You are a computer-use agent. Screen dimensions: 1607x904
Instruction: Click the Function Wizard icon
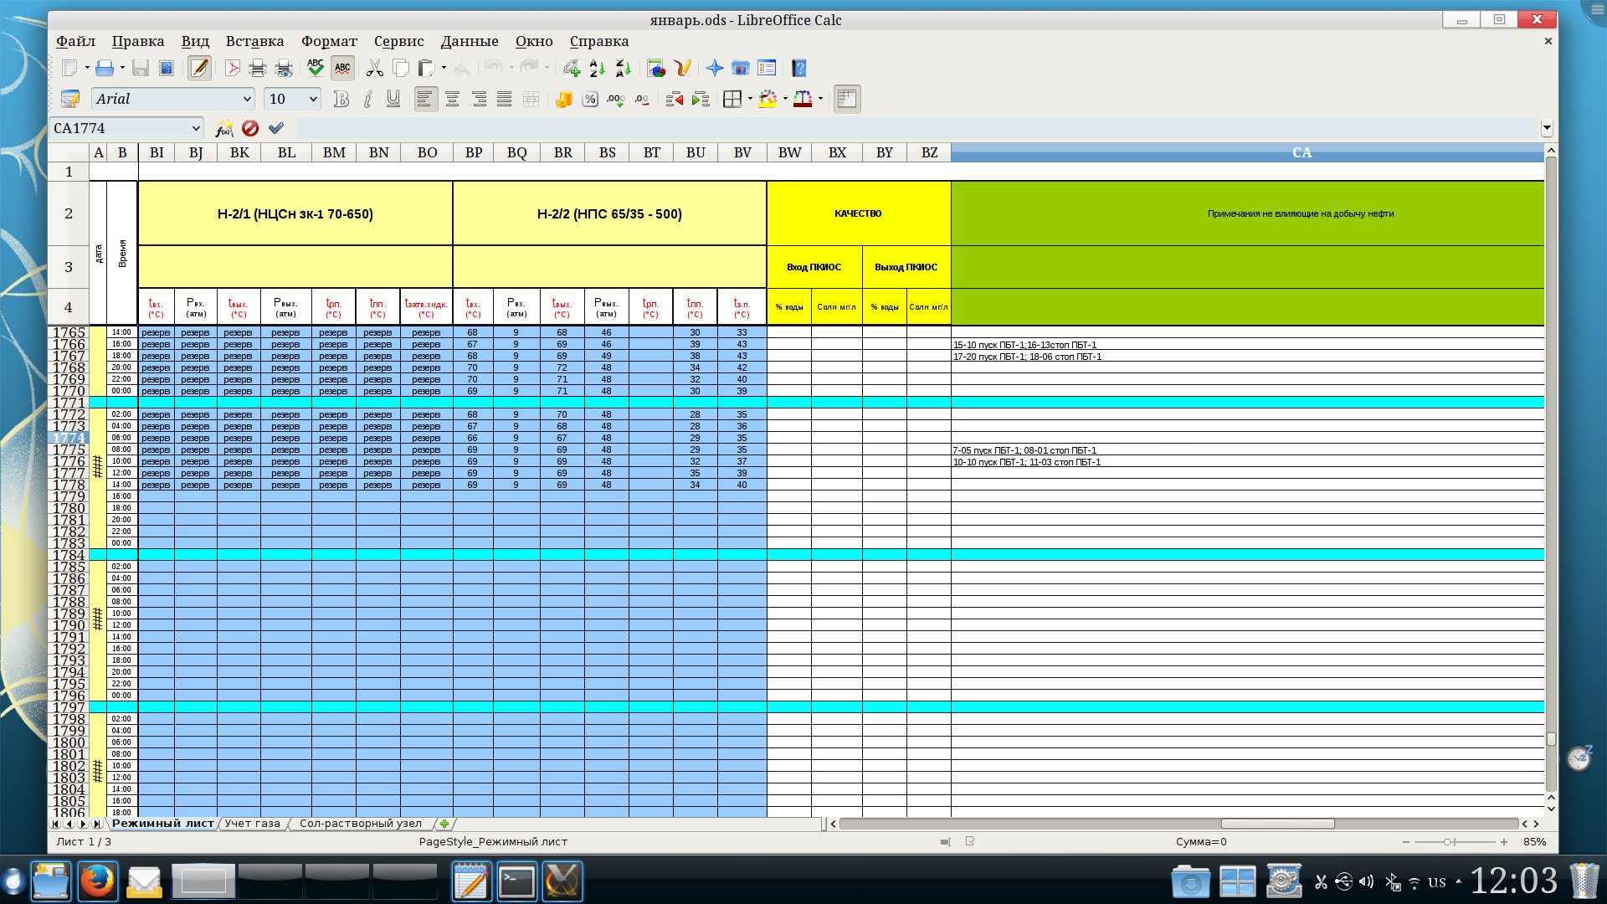[x=223, y=129]
